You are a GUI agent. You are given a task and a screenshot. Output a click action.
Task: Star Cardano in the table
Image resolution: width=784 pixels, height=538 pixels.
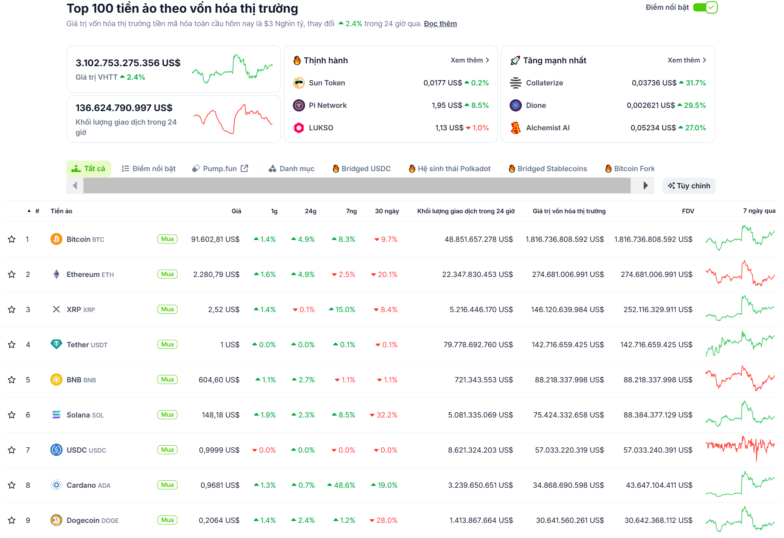(12, 485)
